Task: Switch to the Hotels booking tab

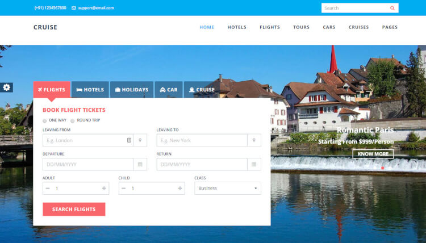Action: click(x=90, y=90)
